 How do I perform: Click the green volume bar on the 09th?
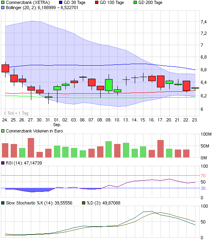point(109,149)
